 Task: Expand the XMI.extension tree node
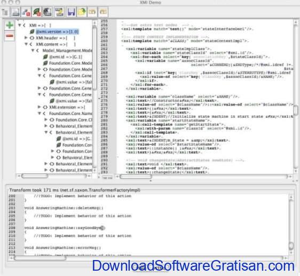39,107
